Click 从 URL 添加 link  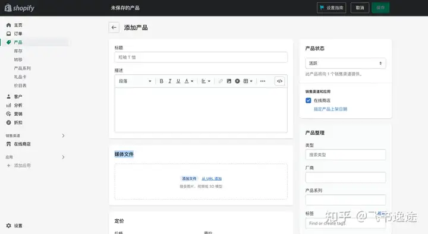(x=212, y=179)
